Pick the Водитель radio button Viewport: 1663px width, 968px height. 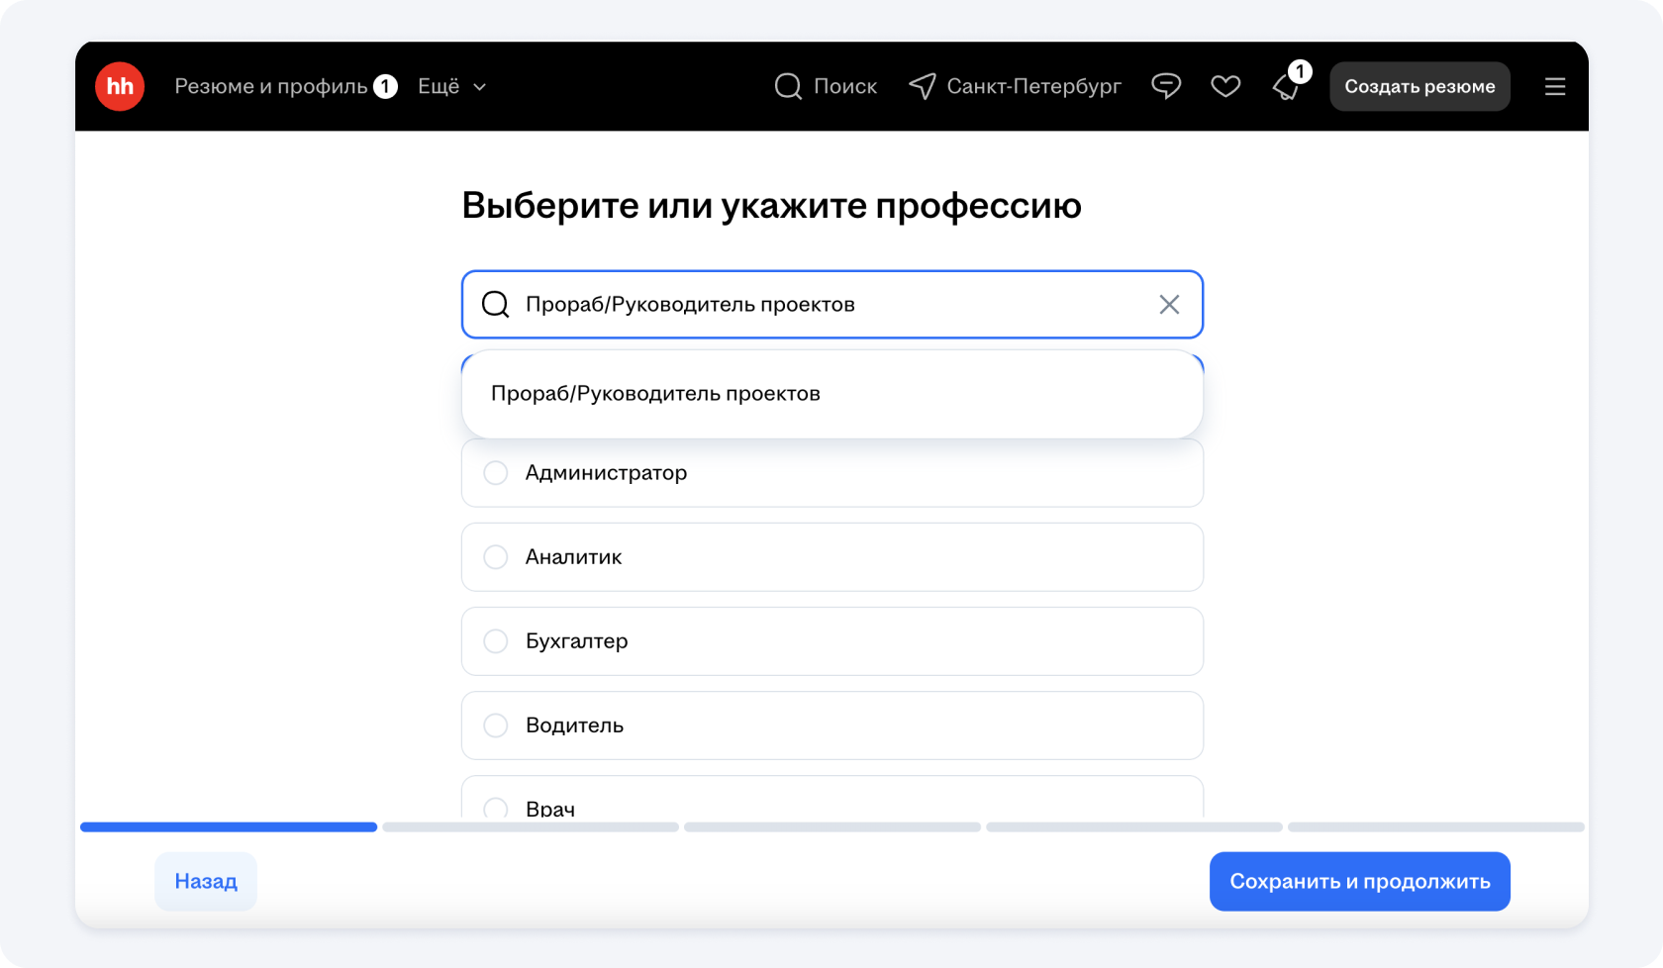coord(496,726)
